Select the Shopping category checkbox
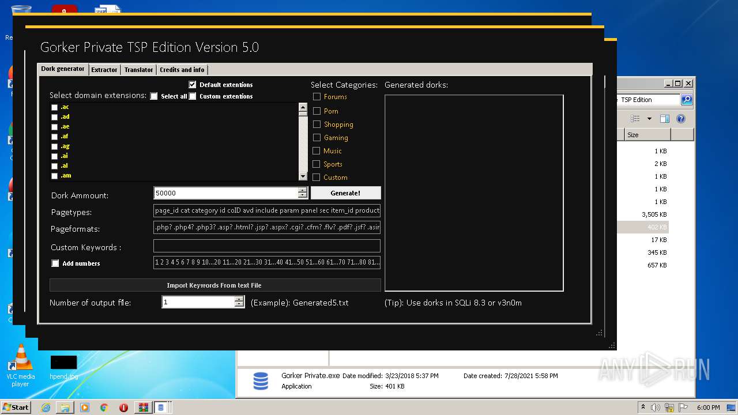Viewport: 738px width, 415px height. click(317, 124)
